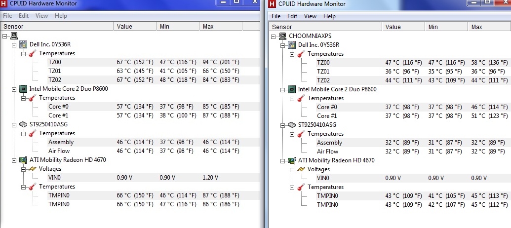511x228 pixels.
Task: Collapse the root computer node in left window
Action: 4,36
